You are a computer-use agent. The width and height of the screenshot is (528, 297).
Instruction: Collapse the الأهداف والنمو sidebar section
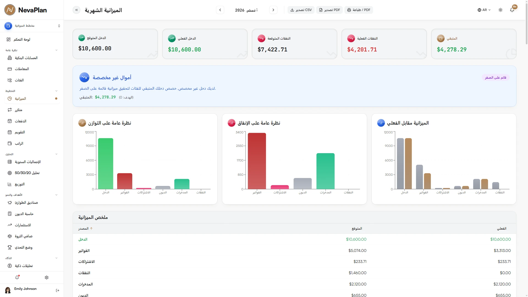coord(56,195)
